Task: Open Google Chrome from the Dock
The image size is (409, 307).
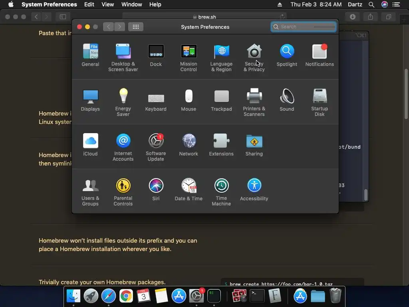Action: pyautogui.click(x=126, y=296)
